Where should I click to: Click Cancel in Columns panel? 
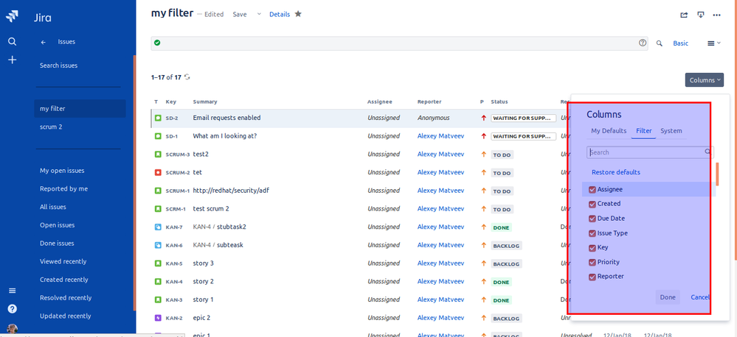click(700, 297)
